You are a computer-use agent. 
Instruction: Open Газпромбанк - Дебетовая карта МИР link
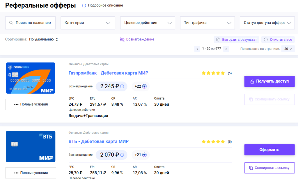(108, 73)
